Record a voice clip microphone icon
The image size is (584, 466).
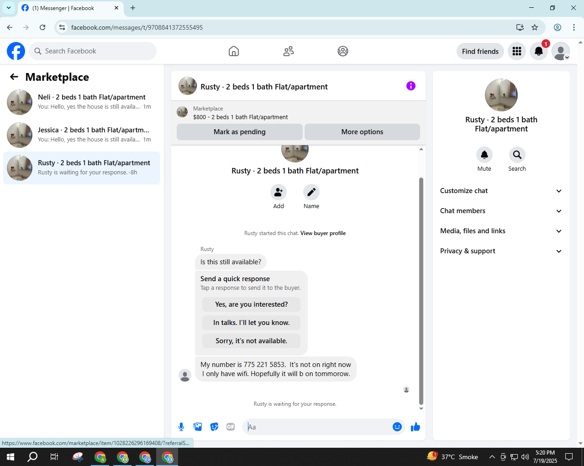point(181,427)
